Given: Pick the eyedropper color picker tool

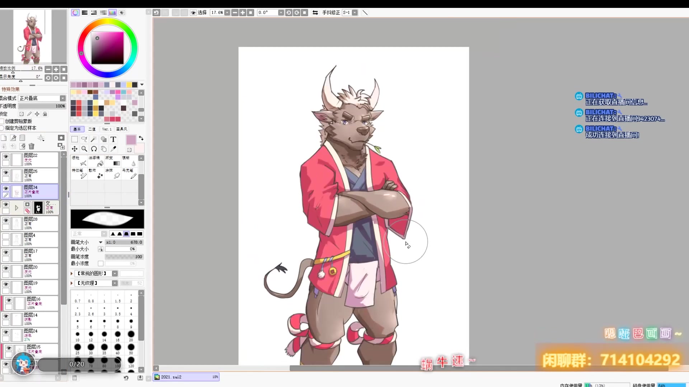Looking at the screenshot, I should coord(113,149).
